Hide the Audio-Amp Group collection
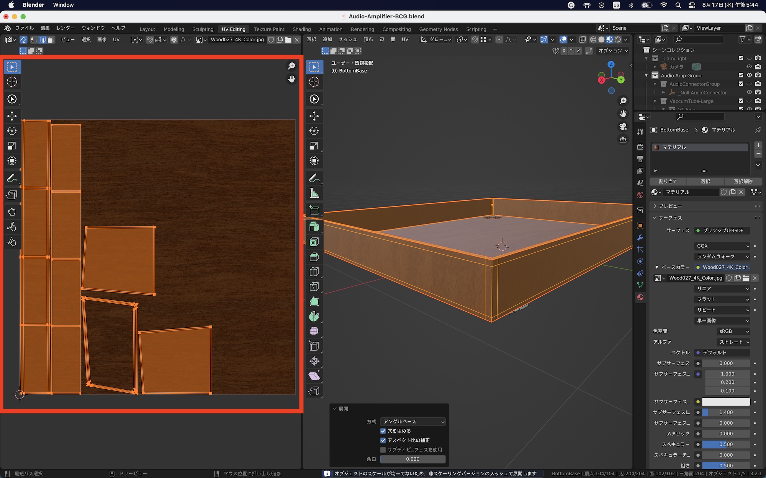The image size is (766, 478). [749, 75]
